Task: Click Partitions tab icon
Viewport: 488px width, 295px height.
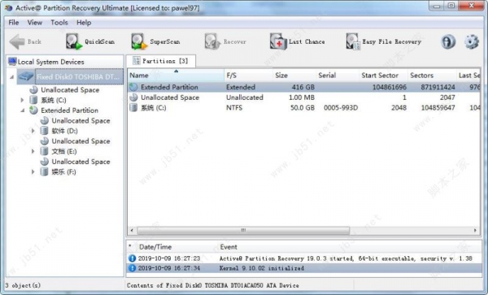Action: click(x=137, y=61)
